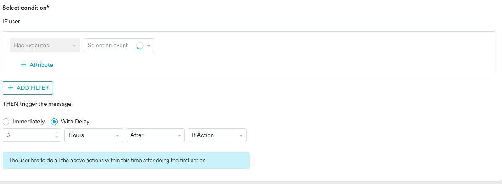
Task: Open the Has Executed dropdown
Action: 45,46
